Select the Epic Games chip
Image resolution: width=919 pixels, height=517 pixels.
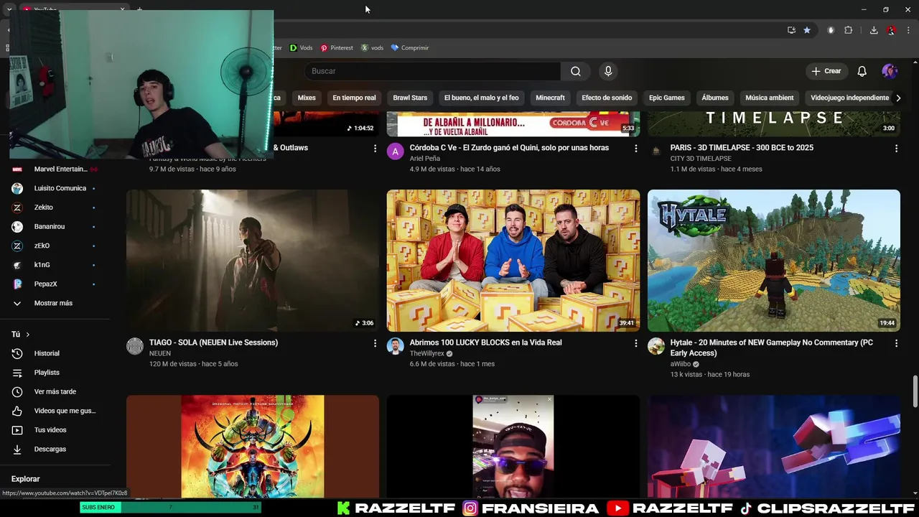point(667,98)
